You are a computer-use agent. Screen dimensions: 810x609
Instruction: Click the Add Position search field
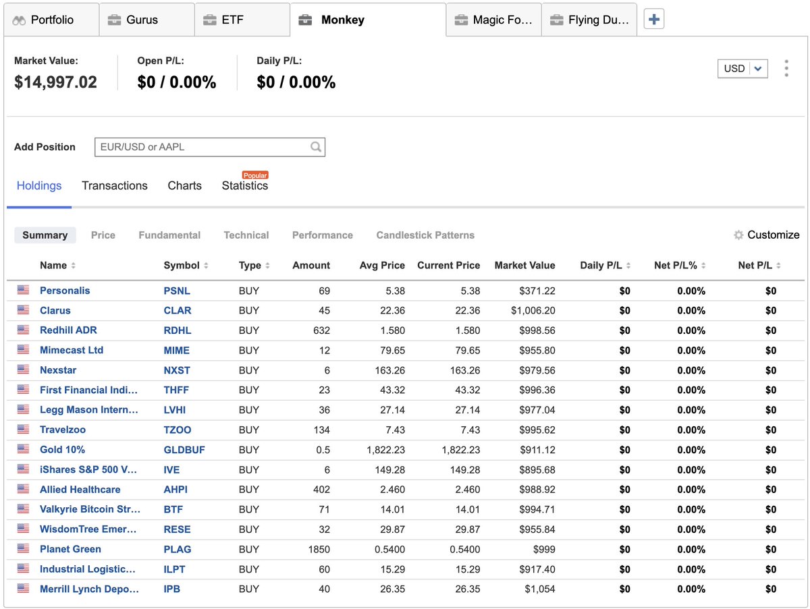point(210,147)
